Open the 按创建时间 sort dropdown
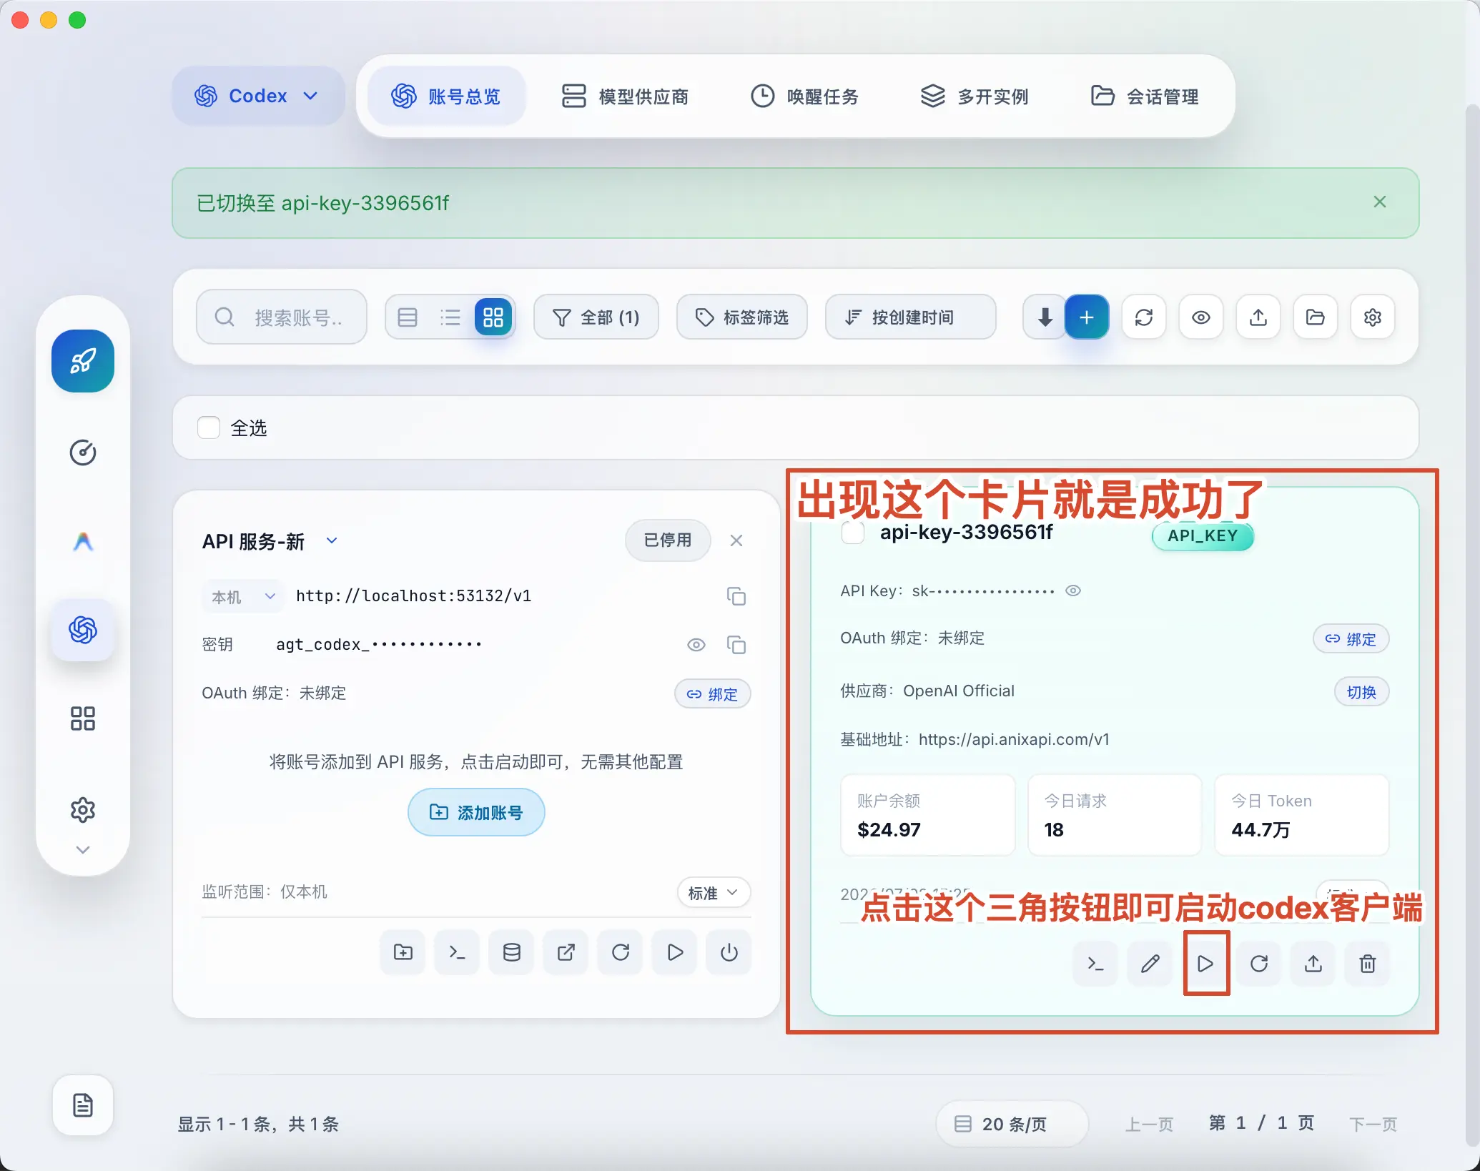 [910, 317]
